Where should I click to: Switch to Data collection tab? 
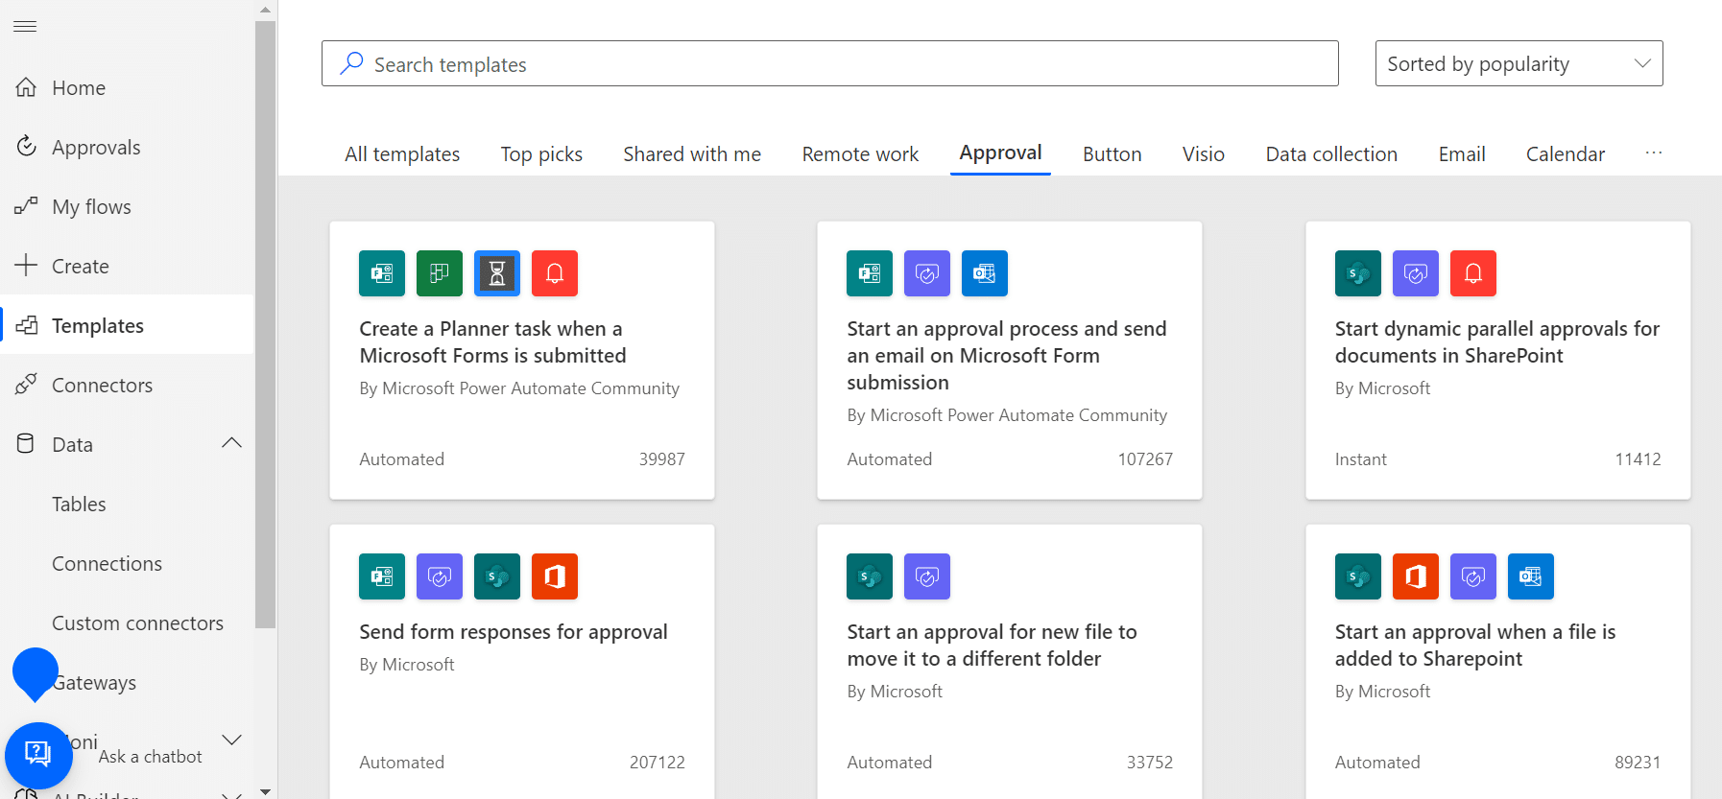(1331, 153)
